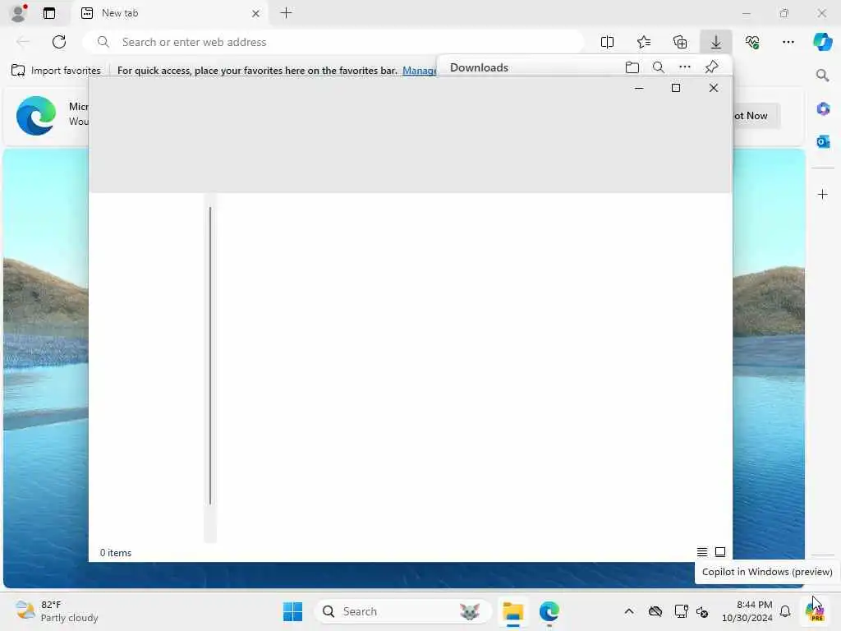Follow the Manage favorites link
This screenshot has height=631, width=841.
(x=420, y=71)
